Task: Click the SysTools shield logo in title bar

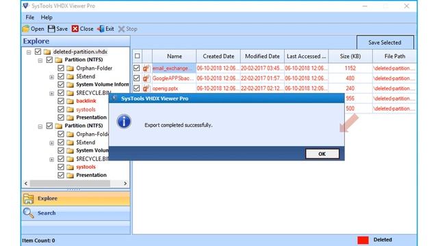Action: [26, 5]
